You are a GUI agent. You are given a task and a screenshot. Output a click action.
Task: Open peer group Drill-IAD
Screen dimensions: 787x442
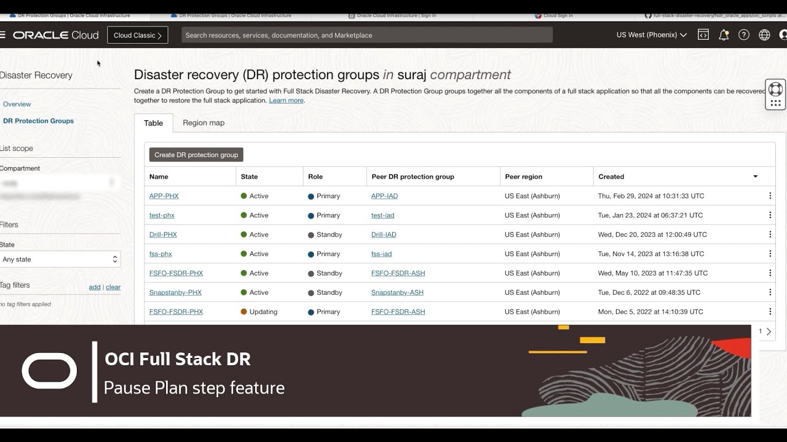point(384,235)
